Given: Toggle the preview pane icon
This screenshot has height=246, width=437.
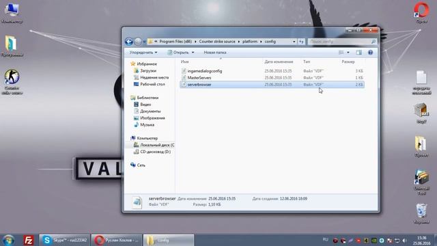Looking at the screenshot, I should [358, 53].
